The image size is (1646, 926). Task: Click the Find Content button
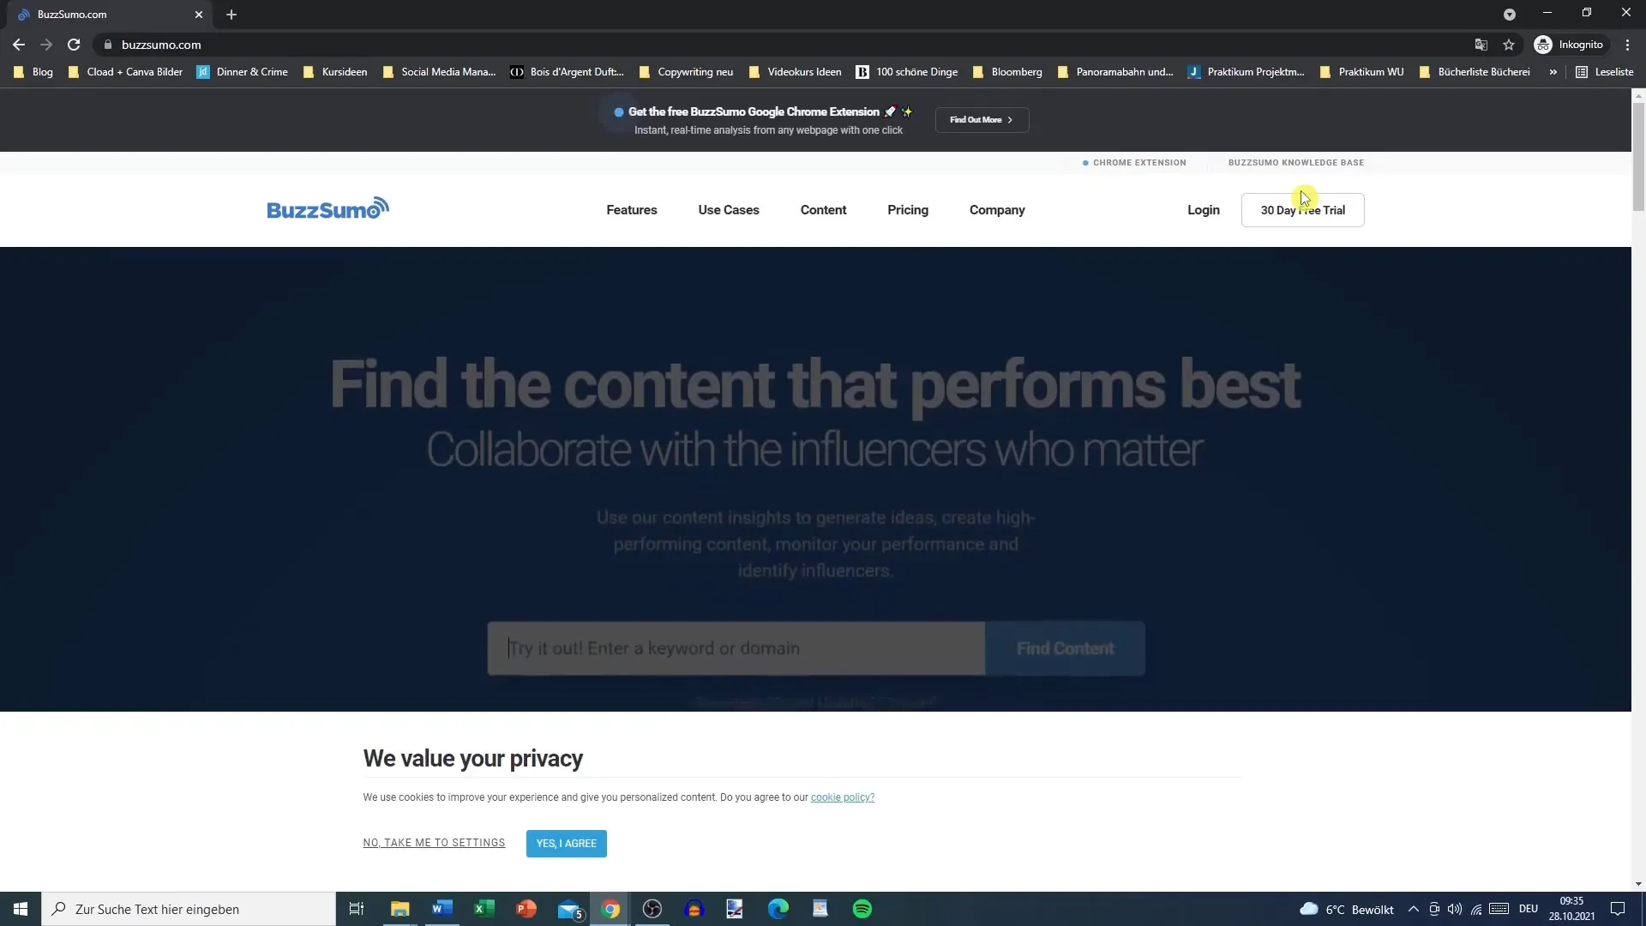pyautogui.click(x=1065, y=648)
